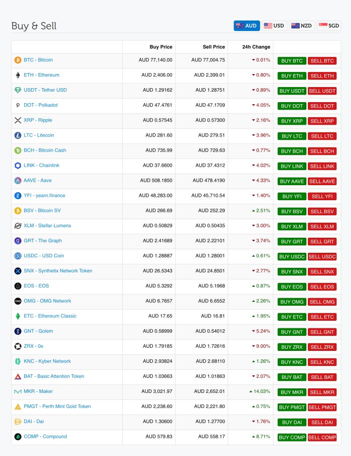The height and width of the screenshot is (456, 351).
Task: Click the Bitcoin Cash green icon
Action: (x=18, y=150)
